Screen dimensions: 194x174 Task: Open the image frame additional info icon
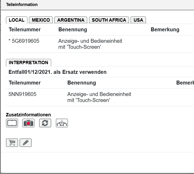coord(12,123)
